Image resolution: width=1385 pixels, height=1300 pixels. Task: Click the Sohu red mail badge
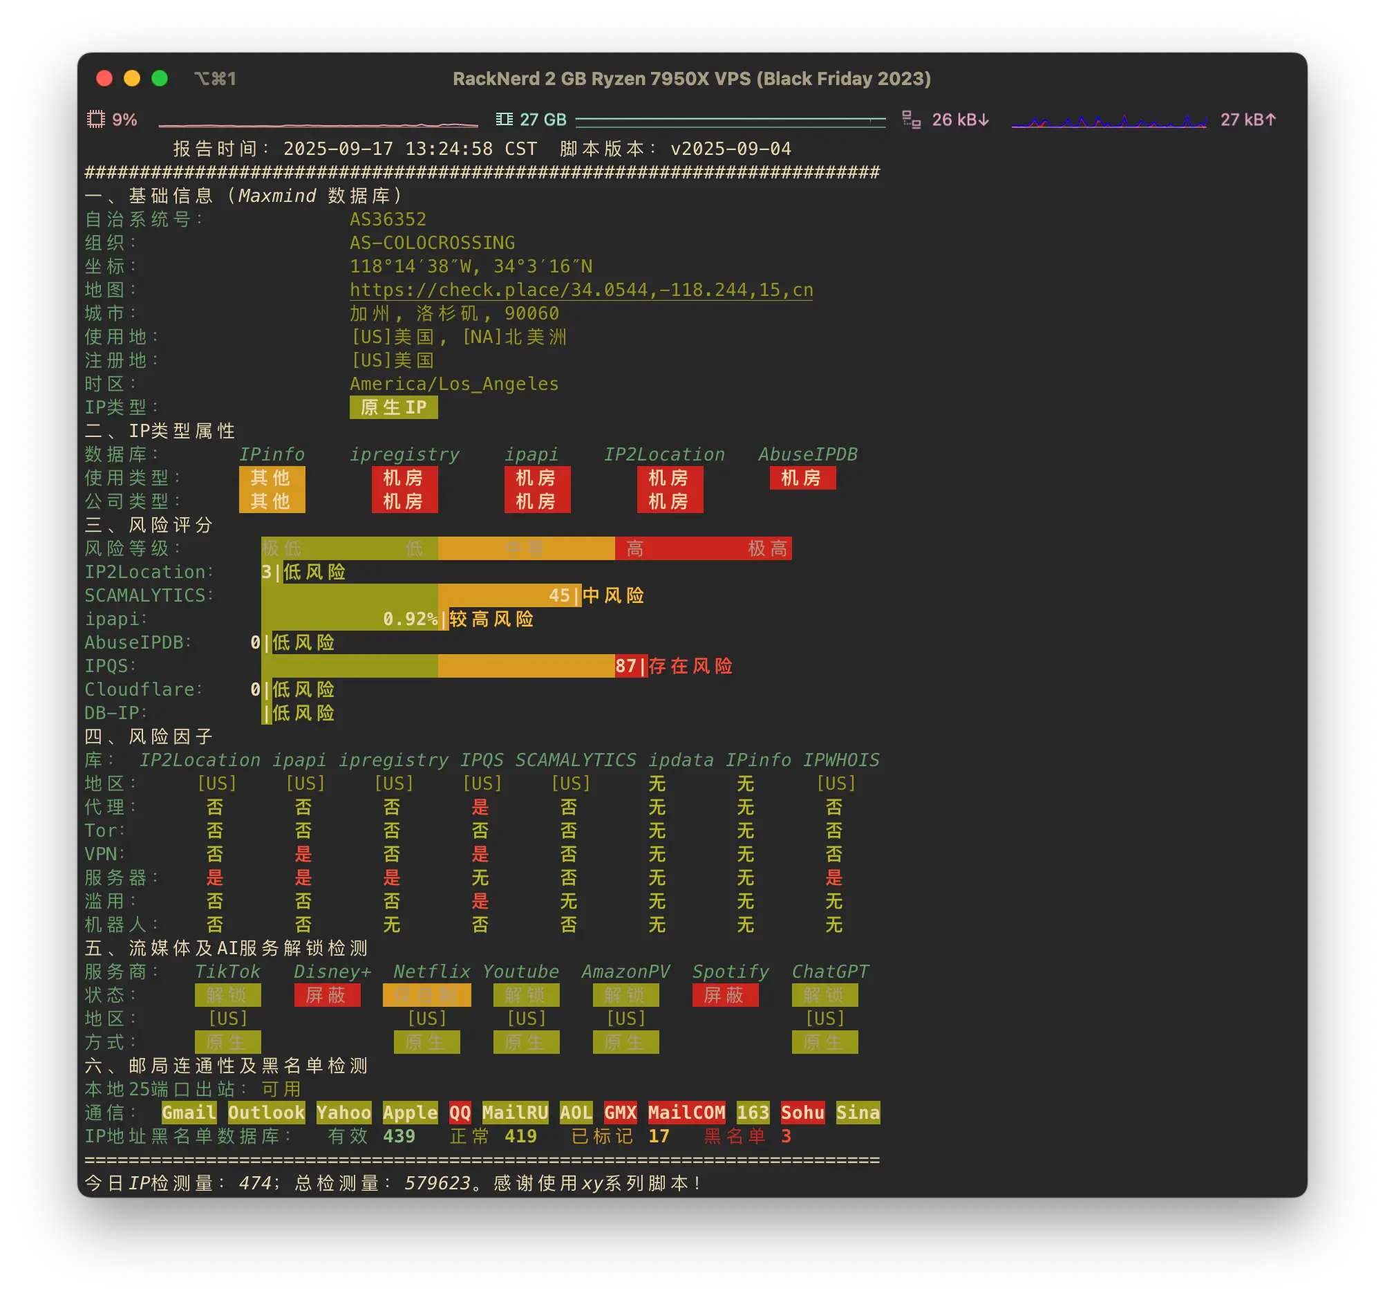tap(802, 1113)
